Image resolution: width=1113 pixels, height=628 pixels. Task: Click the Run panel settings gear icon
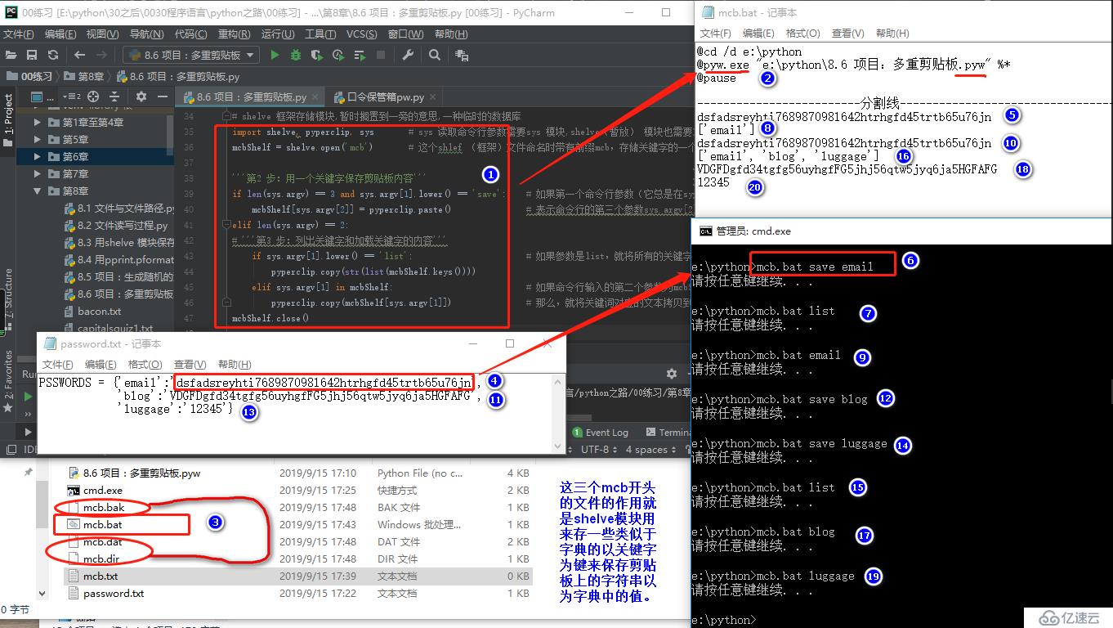coord(672,374)
